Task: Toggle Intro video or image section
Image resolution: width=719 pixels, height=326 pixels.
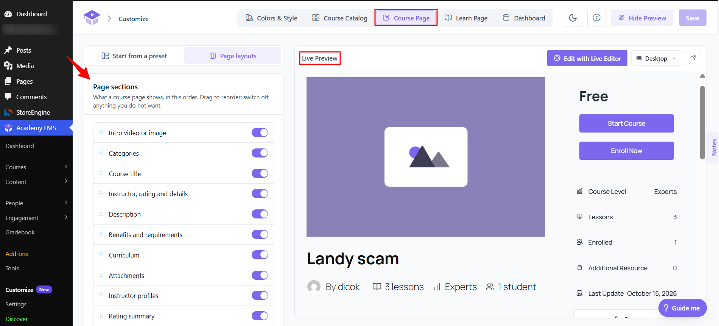Action: click(x=260, y=133)
